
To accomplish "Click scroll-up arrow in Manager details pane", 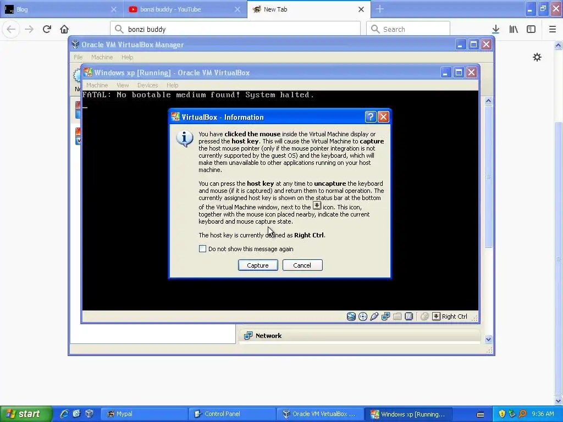I will [x=488, y=101].
